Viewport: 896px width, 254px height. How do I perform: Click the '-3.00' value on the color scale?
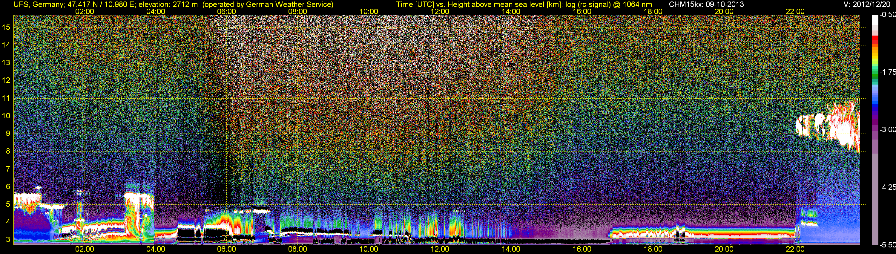888,129
